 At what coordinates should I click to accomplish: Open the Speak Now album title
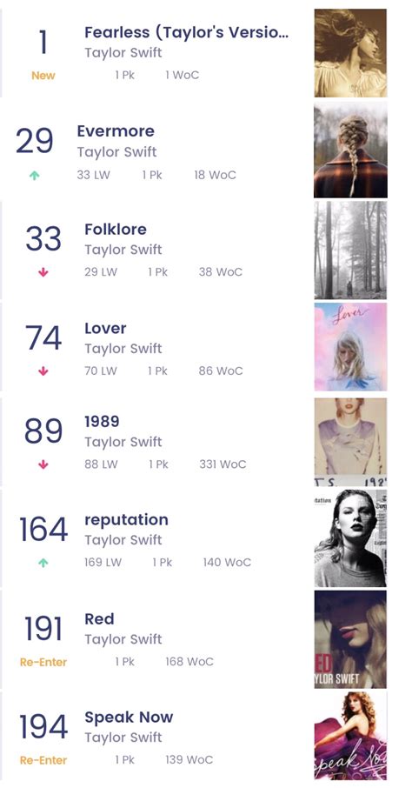click(x=129, y=718)
